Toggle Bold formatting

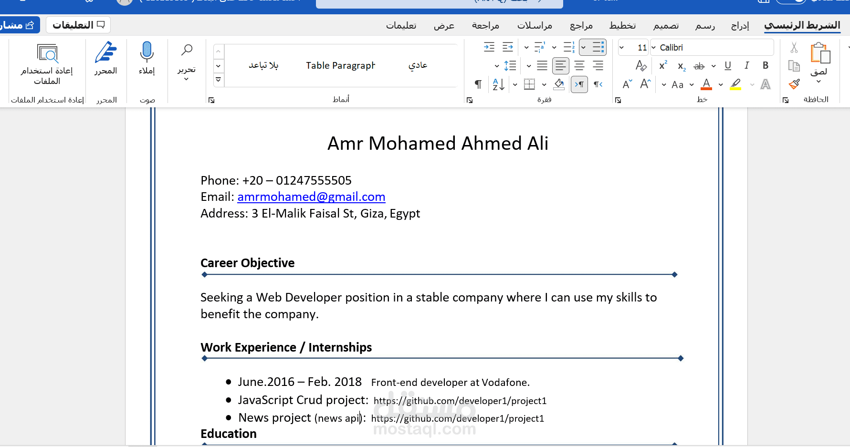point(766,66)
